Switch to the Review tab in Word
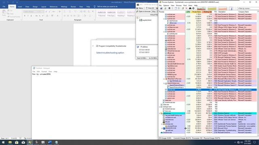259x145 pixels. coord(73,6)
